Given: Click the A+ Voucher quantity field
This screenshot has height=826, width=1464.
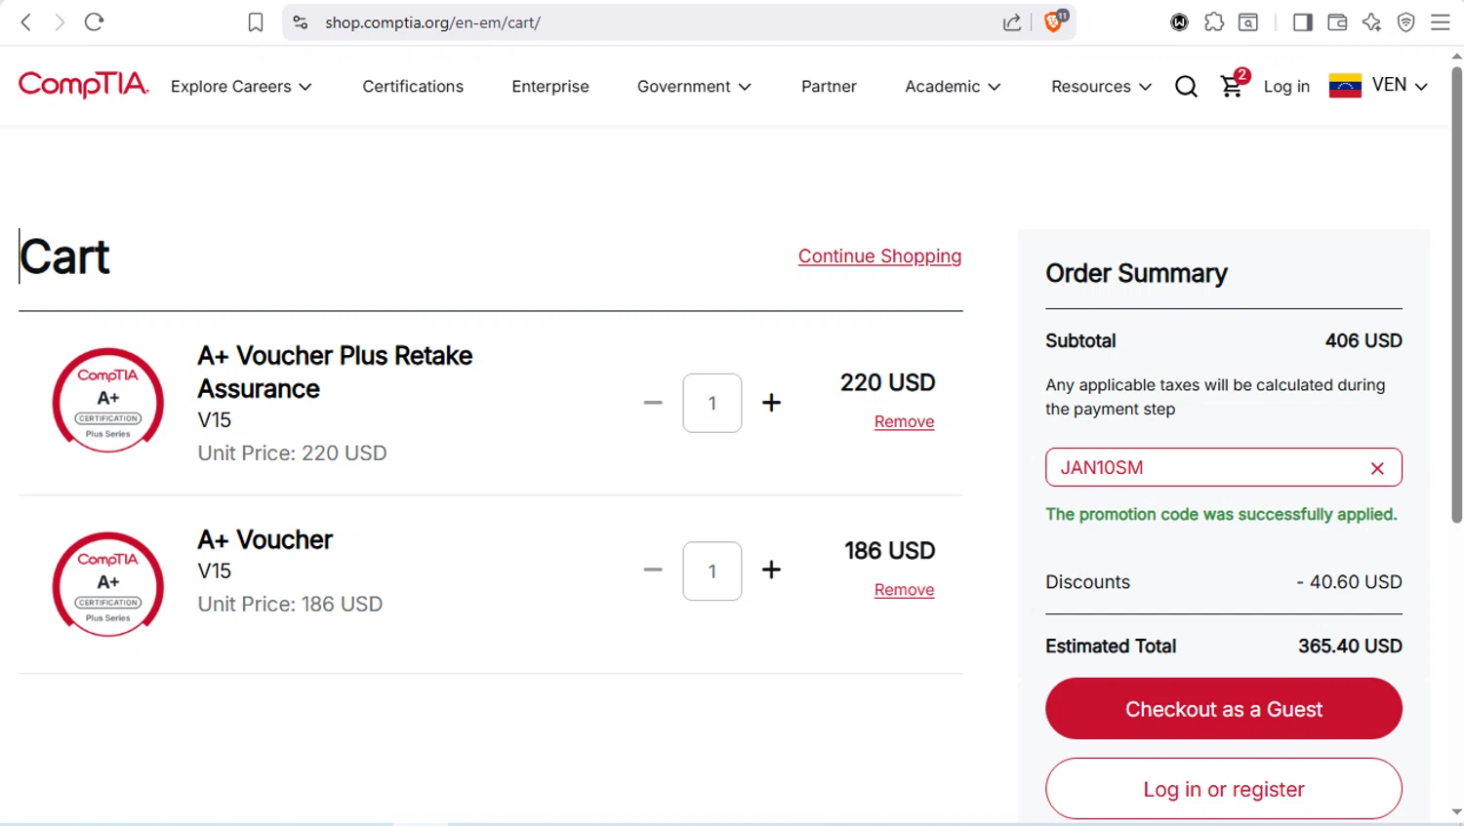Looking at the screenshot, I should pos(712,571).
